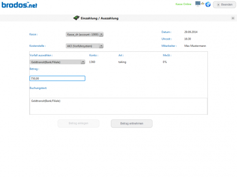This screenshot has height=177, width=237.
Task: Click the Geldtransit(Bank/Filiale) combo box
Action: pyautogui.click(x=57, y=62)
